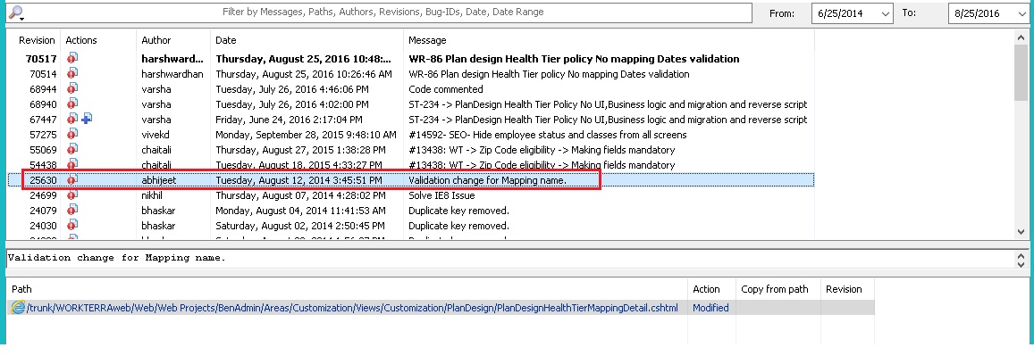Select the Friday, June 24, 2016 2:17:04 PM date

289,119
